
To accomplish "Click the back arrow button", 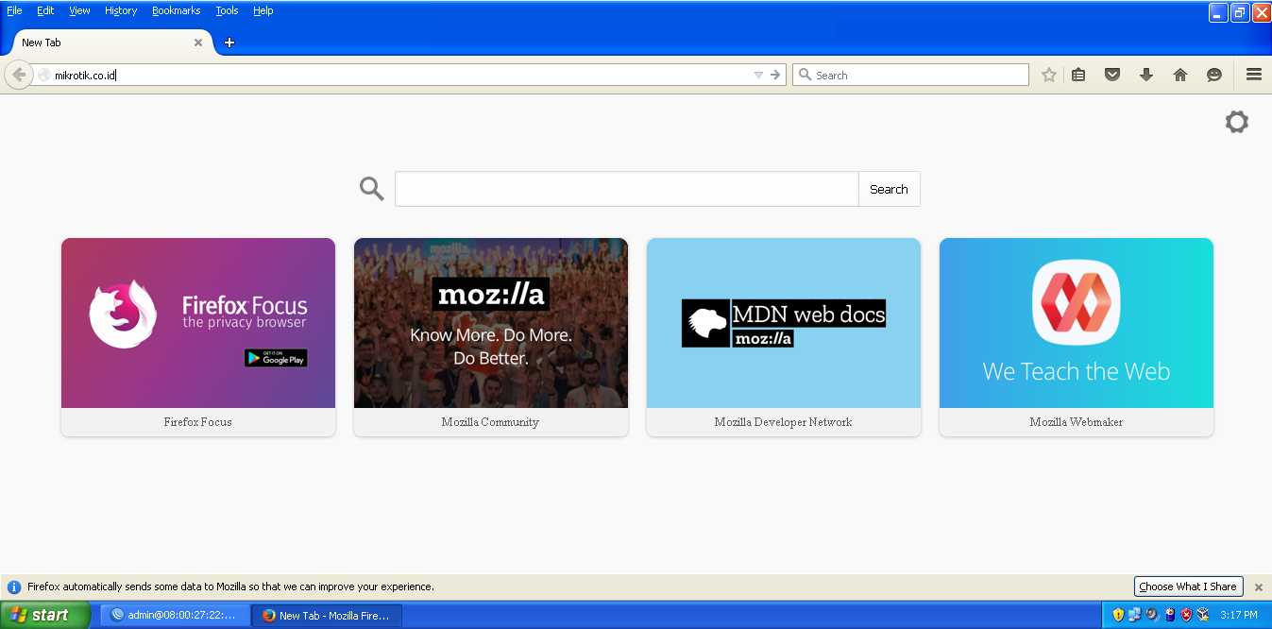I will click(x=18, y=75).
